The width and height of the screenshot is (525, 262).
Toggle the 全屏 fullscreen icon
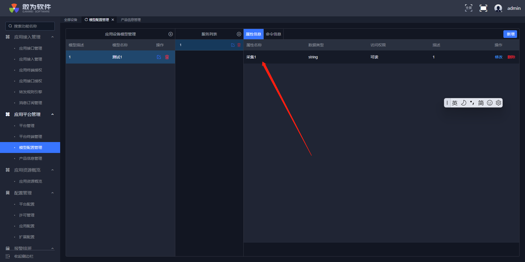(x=469, y=8)
